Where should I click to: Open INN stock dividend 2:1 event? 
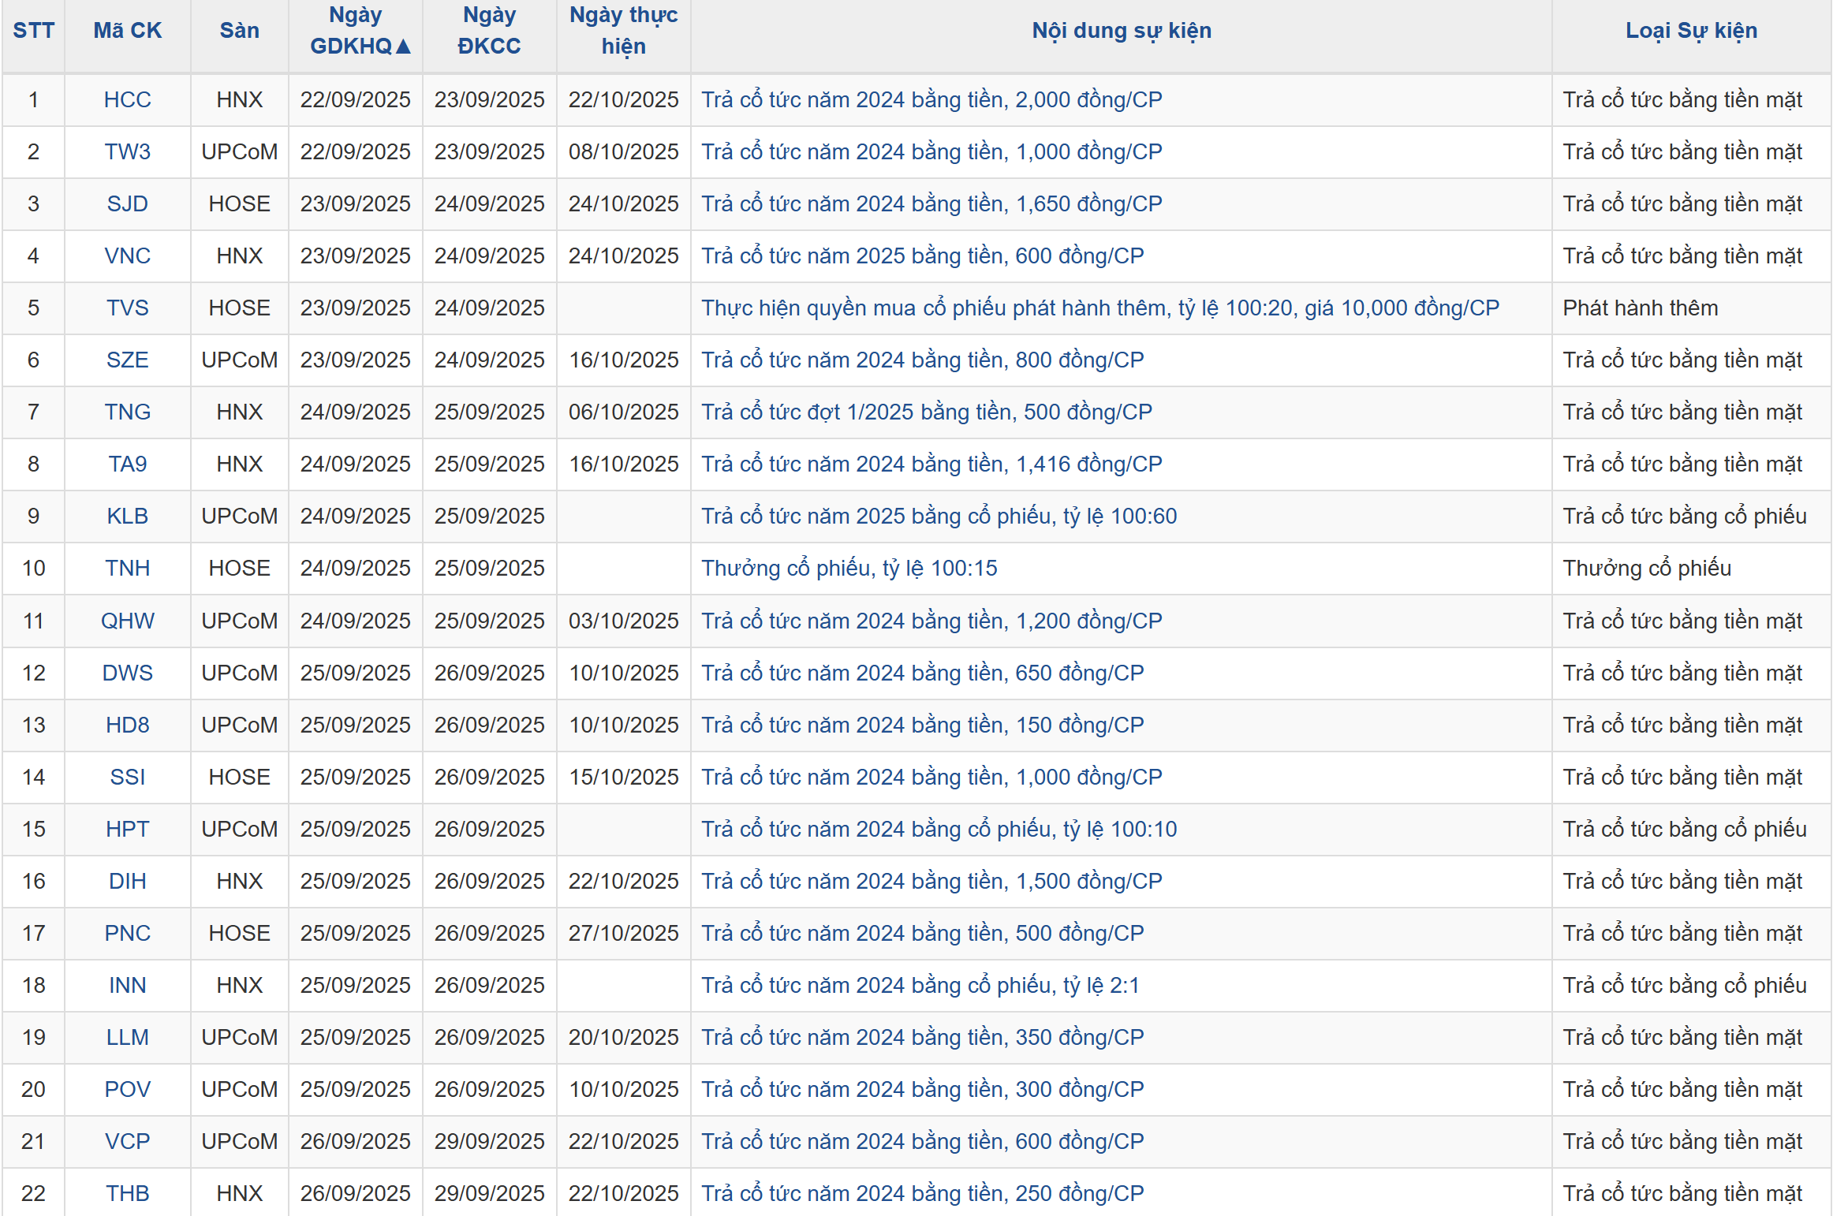(920, 986)
